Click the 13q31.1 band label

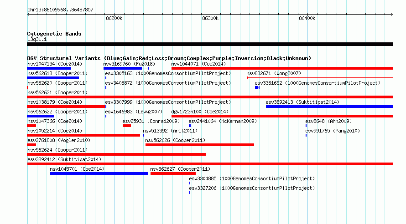pyautogui.click(x=37, y=39)
